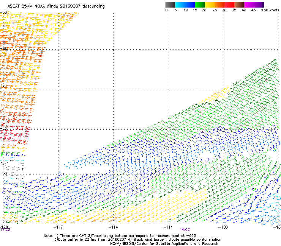Click the latitude label -62
This screenshot has height=246, width=281.
[3, 48]
